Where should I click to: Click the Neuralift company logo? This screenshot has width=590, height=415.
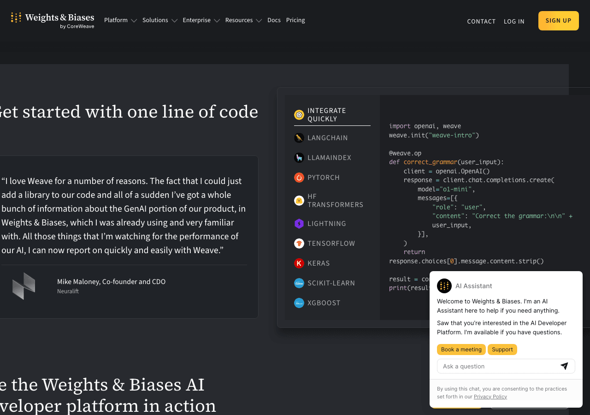pyautogui.click(x=24, y=286)
